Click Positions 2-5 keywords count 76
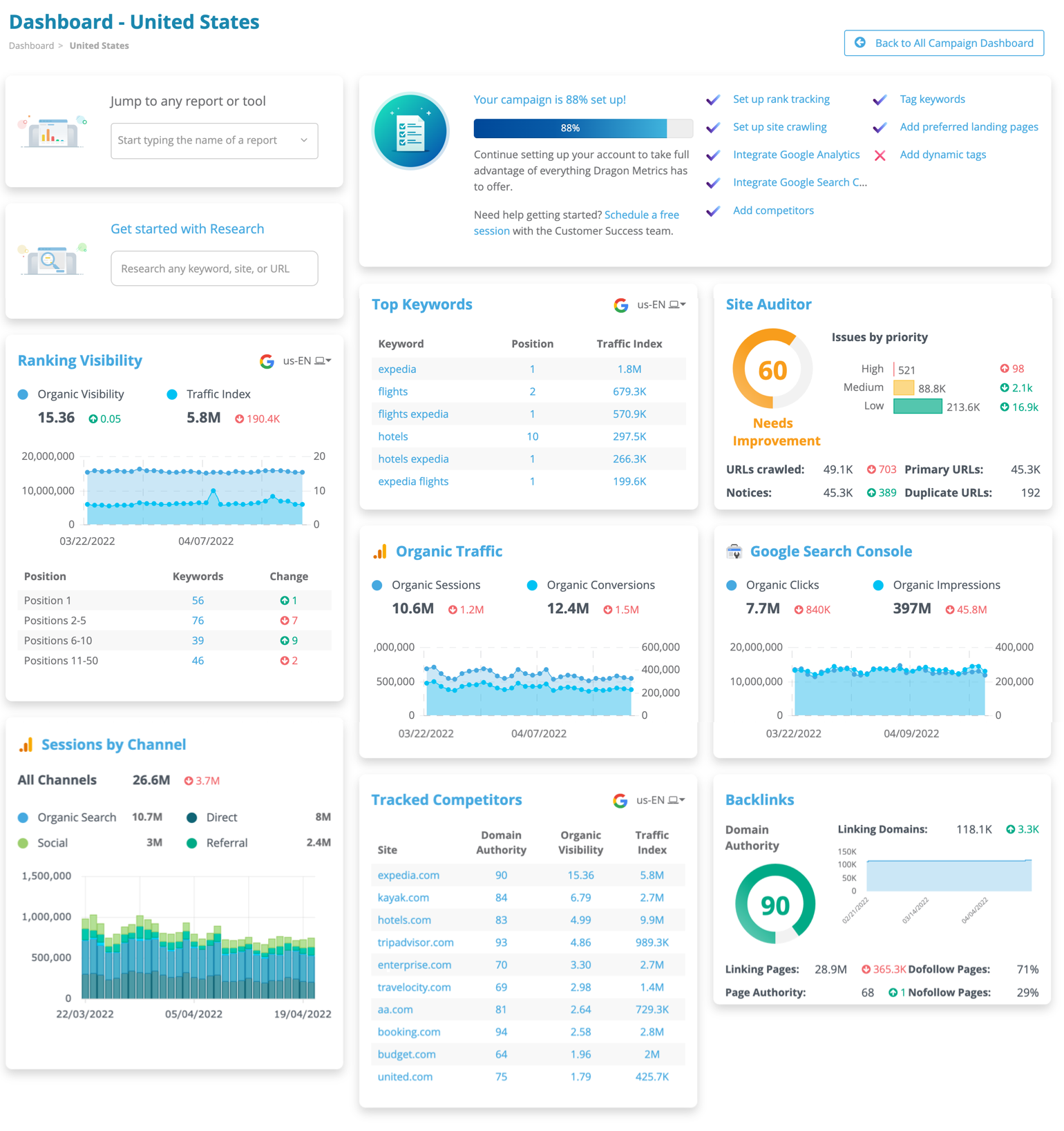 (x=198, y=621)
